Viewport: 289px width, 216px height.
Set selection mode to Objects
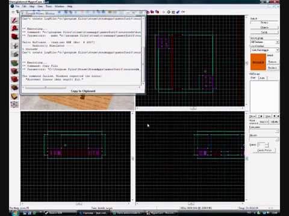click(264, 28)
